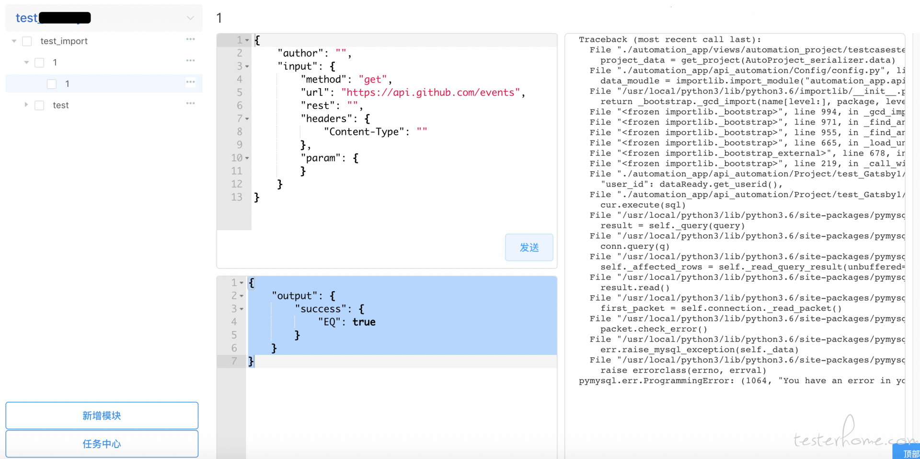920x459 pixels.
Task: Click the 发送 send button
Action: pos(529,247)
